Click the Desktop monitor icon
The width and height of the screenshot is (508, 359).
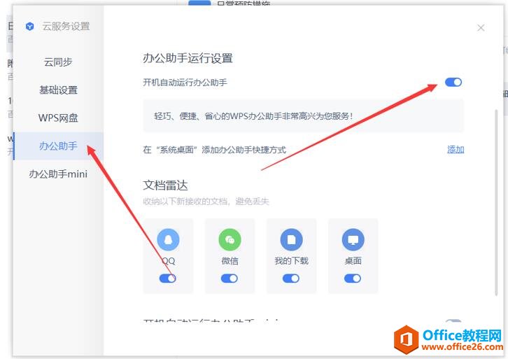click(x=353, y=240)
